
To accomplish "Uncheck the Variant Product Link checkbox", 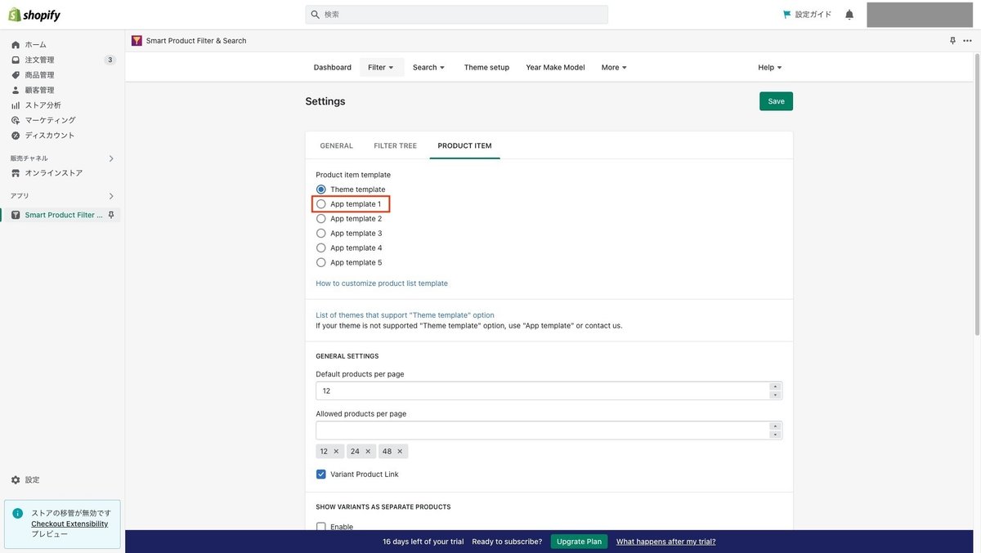I will [x=321, y=475].
